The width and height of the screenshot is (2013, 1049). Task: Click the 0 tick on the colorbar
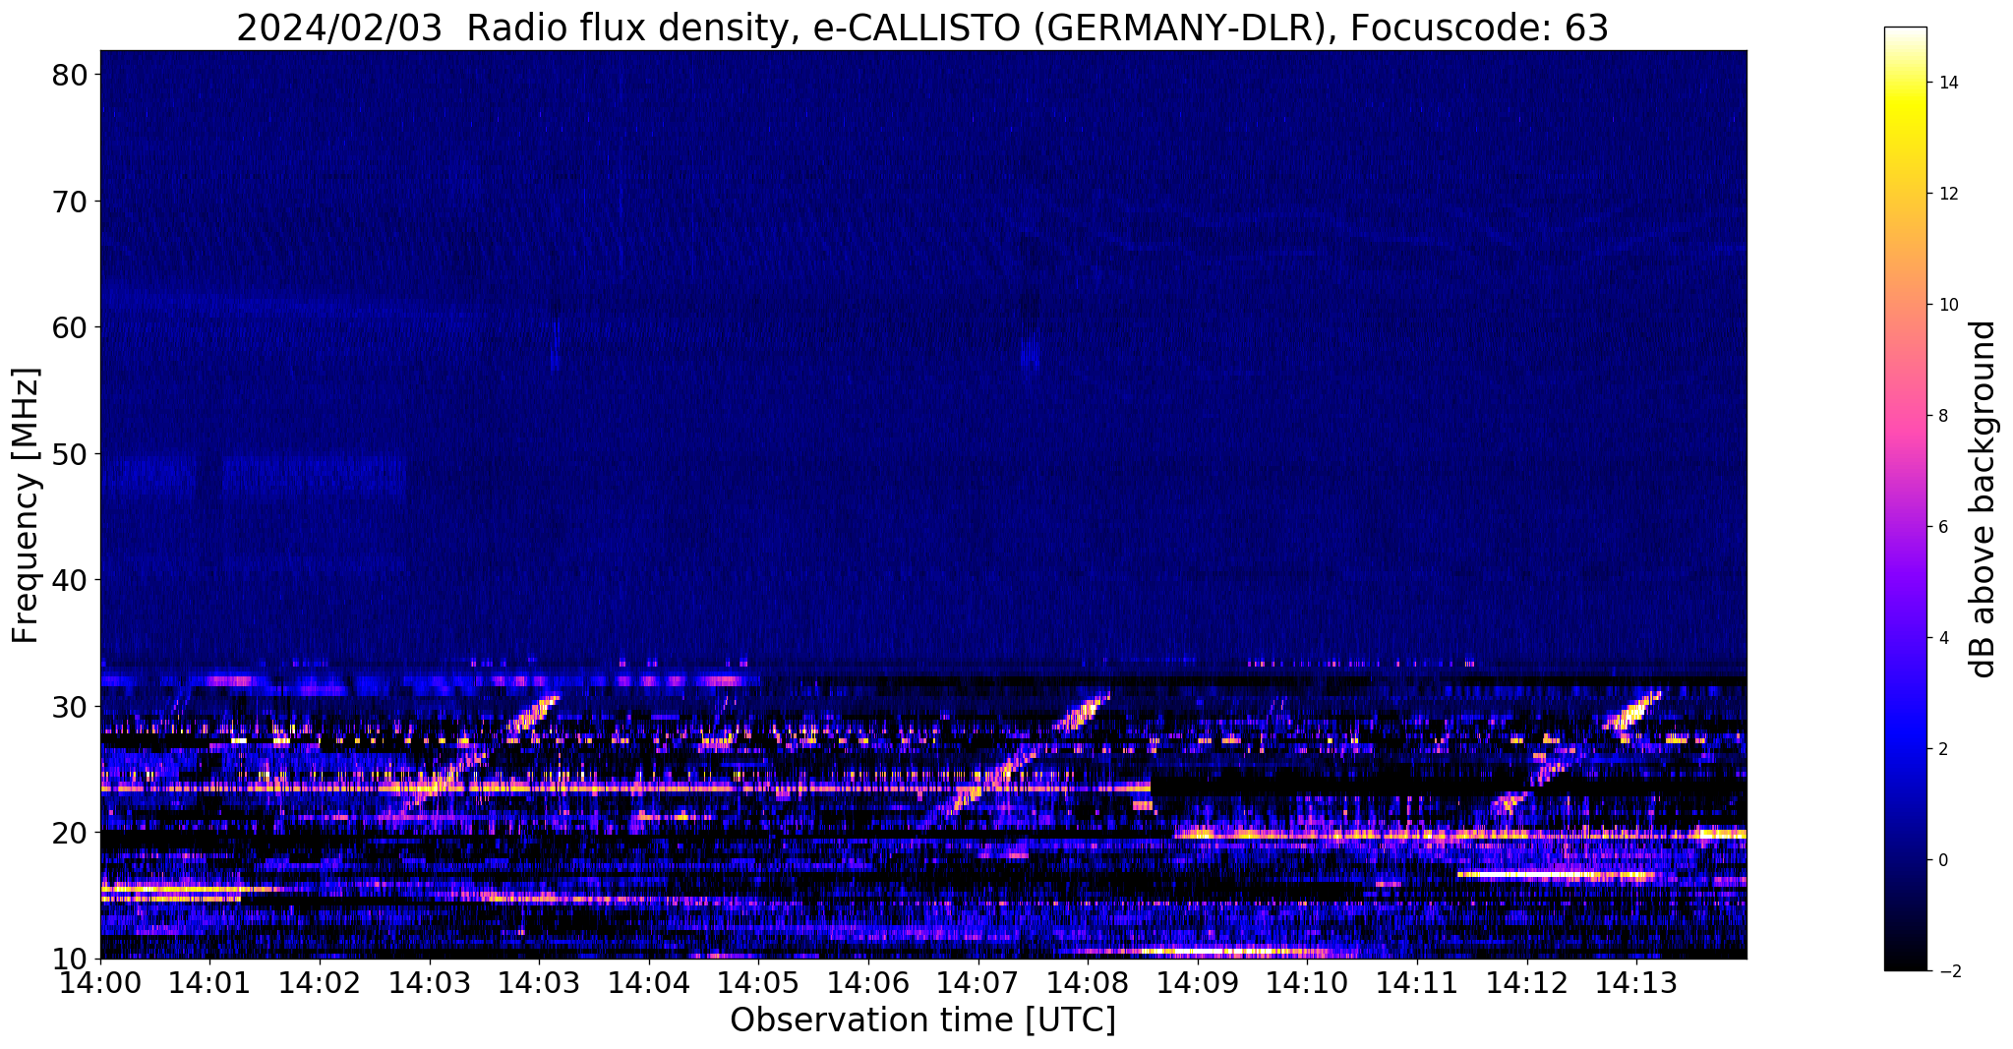[1941, 860]
